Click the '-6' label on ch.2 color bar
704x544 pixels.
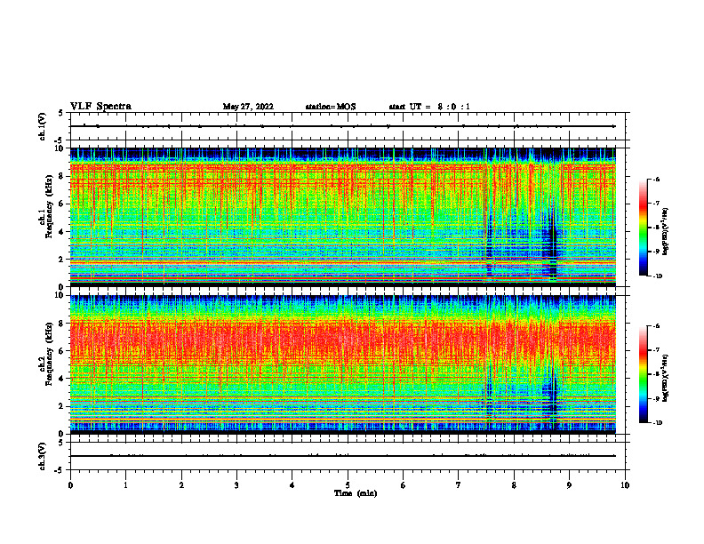(656, 326)
